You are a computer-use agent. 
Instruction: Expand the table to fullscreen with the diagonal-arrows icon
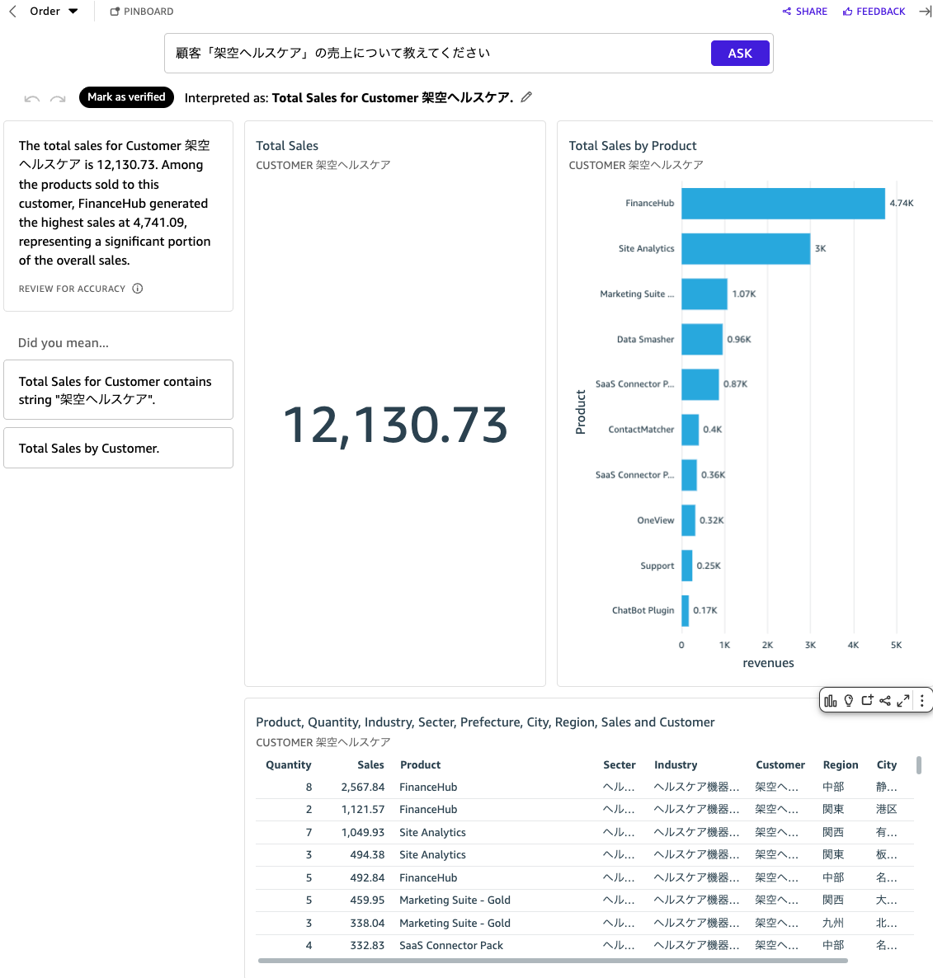tap(903, 700)
